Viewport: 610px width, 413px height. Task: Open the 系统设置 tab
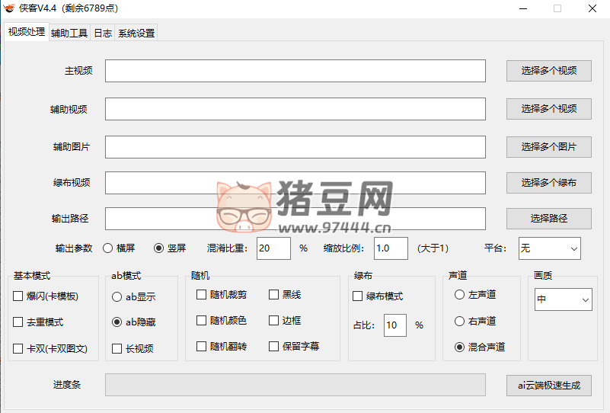tap(136, 34)
